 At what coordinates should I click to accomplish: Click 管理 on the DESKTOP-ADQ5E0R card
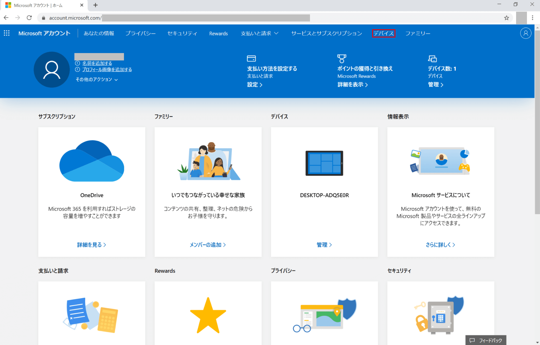pyautogui.click(x=324, y=245)
